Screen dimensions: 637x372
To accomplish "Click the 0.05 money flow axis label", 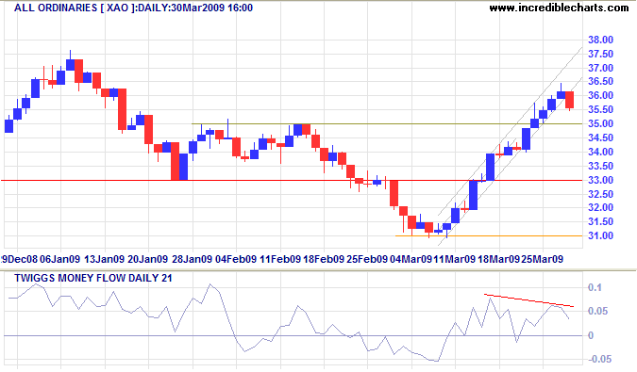I will click(x=597, y=311).
